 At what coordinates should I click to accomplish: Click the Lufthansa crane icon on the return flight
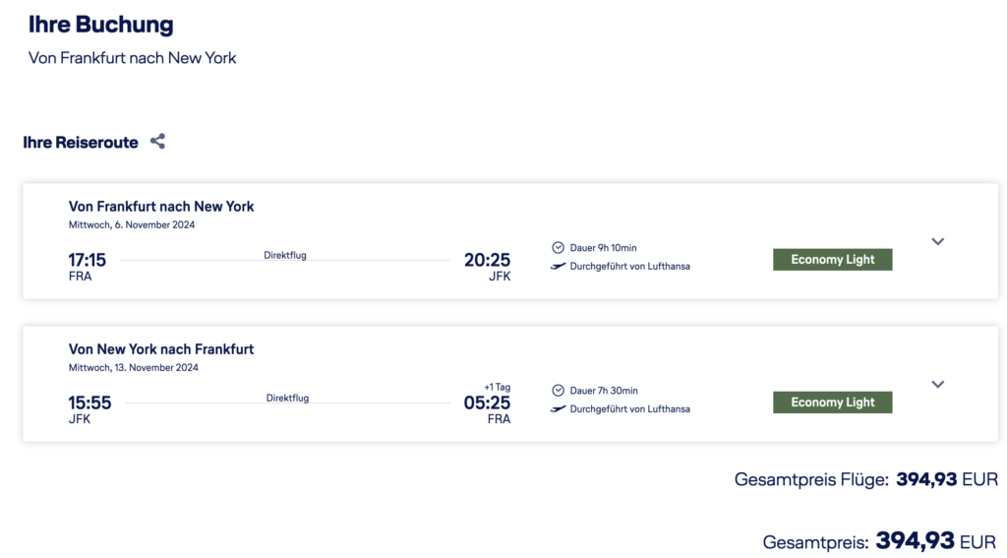(559, 408)
